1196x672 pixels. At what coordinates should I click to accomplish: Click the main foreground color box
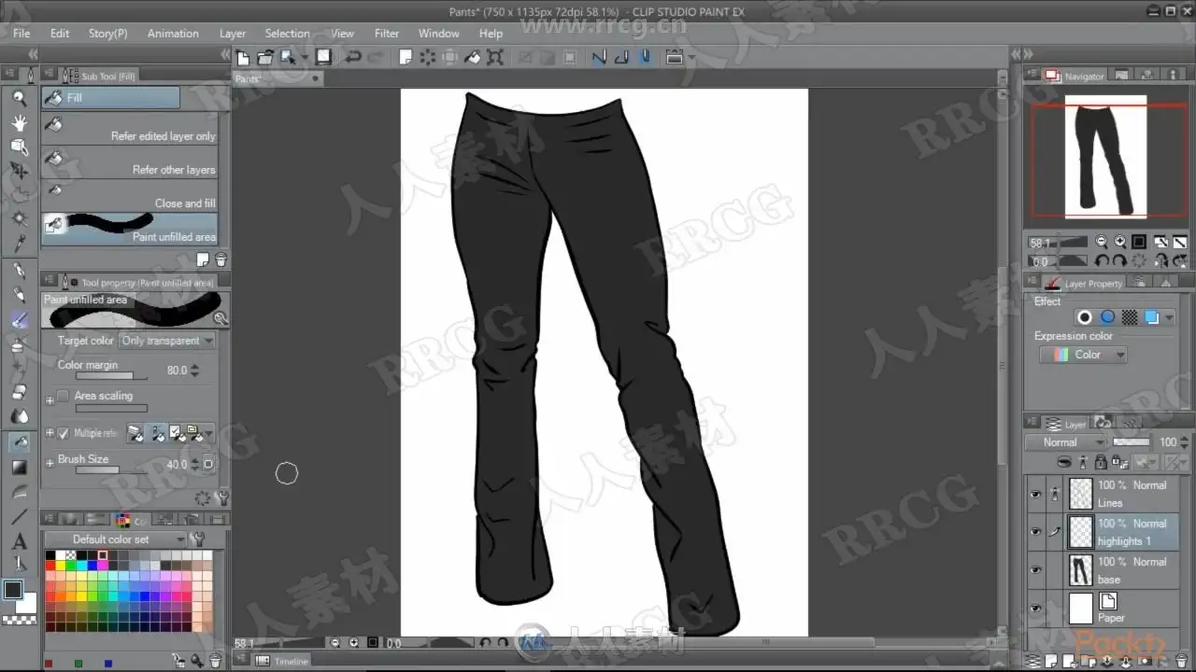tap(13, 590)
